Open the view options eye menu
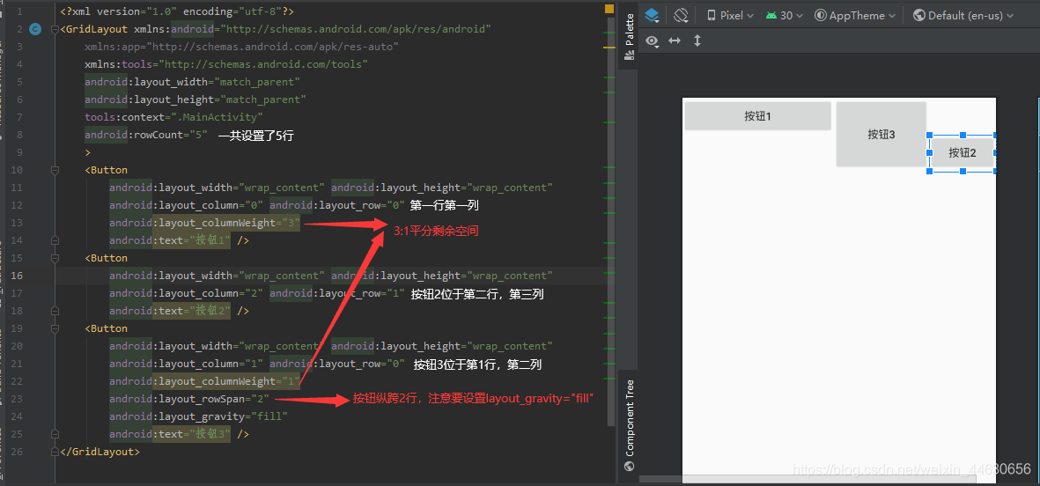The image size is (1040, 486). click(x=653, y=41)
